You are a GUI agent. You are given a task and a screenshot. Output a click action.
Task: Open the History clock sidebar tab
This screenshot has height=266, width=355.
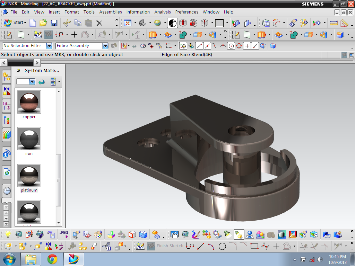point(7,191)
